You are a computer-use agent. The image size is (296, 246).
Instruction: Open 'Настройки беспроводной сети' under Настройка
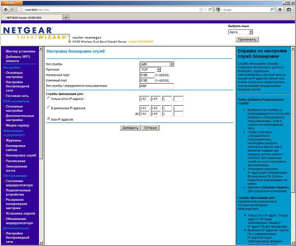click(x=18, y=86)
